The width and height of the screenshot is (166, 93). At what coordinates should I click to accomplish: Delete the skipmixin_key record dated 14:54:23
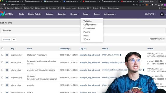point(7,78)
